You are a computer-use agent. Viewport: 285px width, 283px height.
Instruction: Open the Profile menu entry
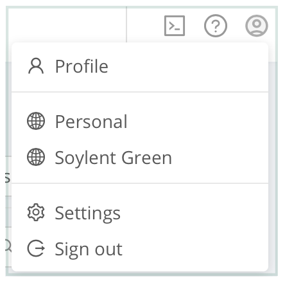140,66
